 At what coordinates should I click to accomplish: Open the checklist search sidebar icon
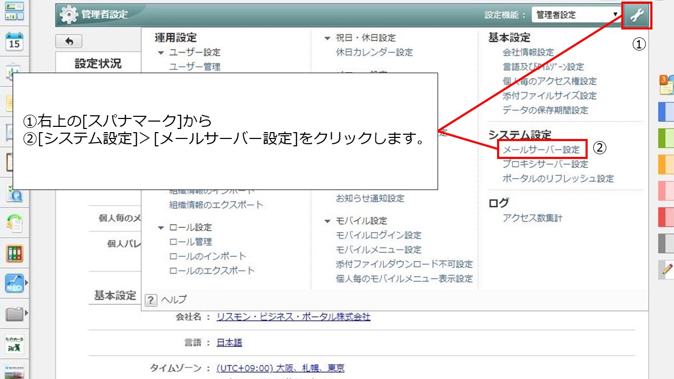(x=14, y=193)
